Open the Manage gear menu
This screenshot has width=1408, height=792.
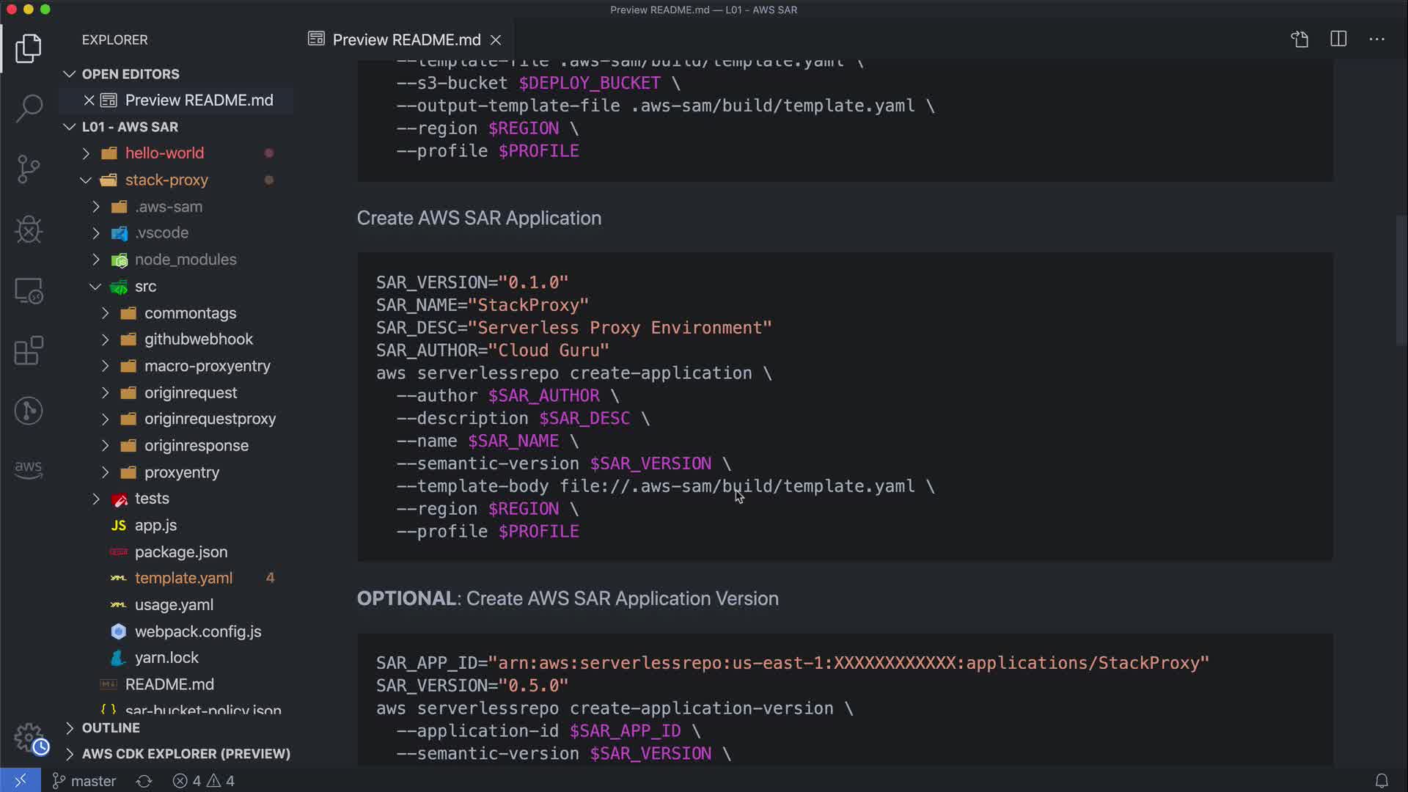point(29,737)
